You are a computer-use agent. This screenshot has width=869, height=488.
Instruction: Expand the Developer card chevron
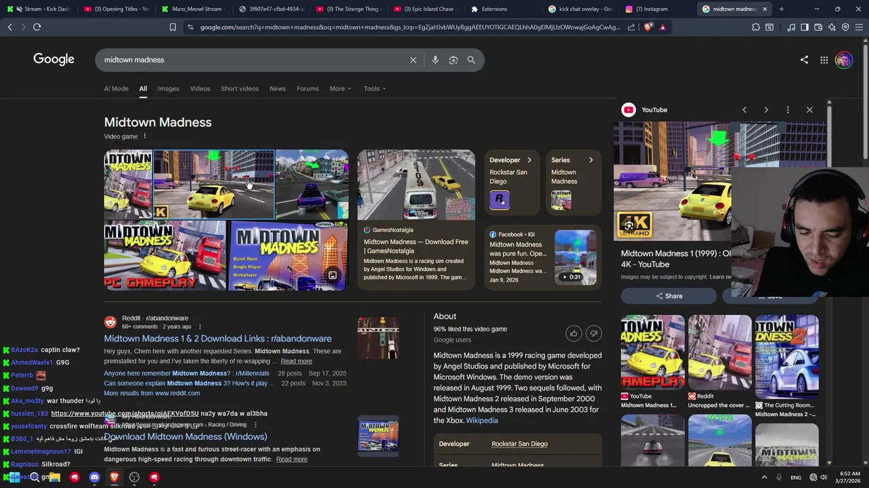[x=530, y=160]
